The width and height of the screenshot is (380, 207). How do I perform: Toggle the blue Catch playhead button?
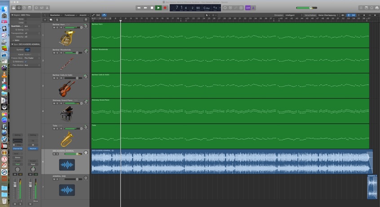click(104, 15)
